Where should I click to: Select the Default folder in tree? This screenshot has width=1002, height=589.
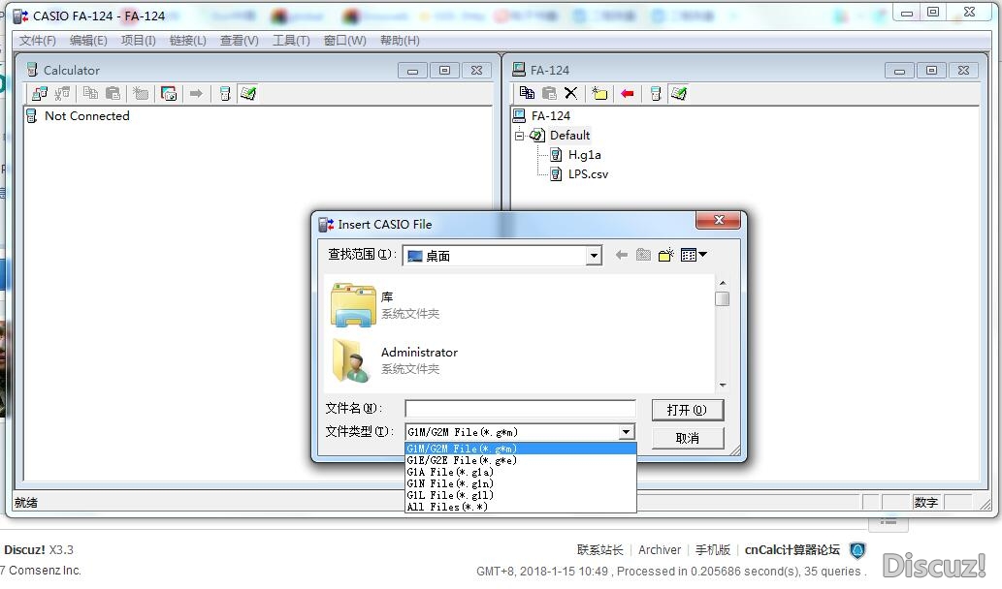[569, 136]
